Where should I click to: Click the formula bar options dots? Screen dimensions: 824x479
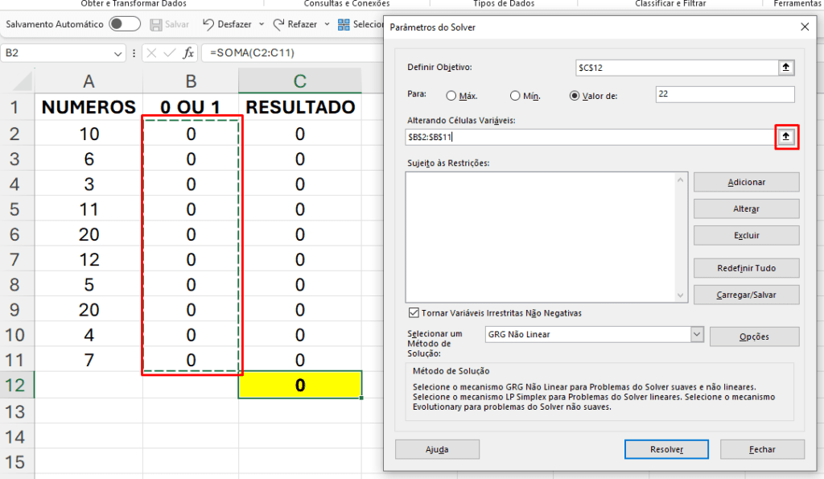tap(134, 53)
